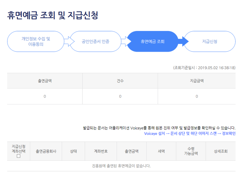Click the arrow between 공인인증서 and 휴면예금 조회
The width and height of the screenshot is (240, 182).
point(126,41)
